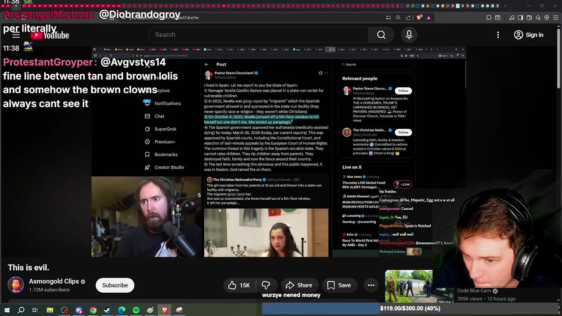Screen dimensions: 562x316
Task: Click the Brave Shields lion icon
Action: pos(420,18)
